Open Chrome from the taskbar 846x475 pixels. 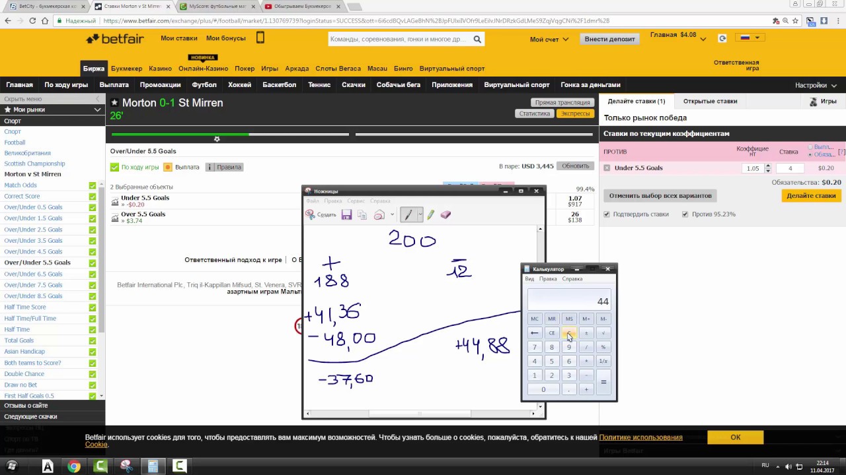pyautogui.click(x=74, y=466)
